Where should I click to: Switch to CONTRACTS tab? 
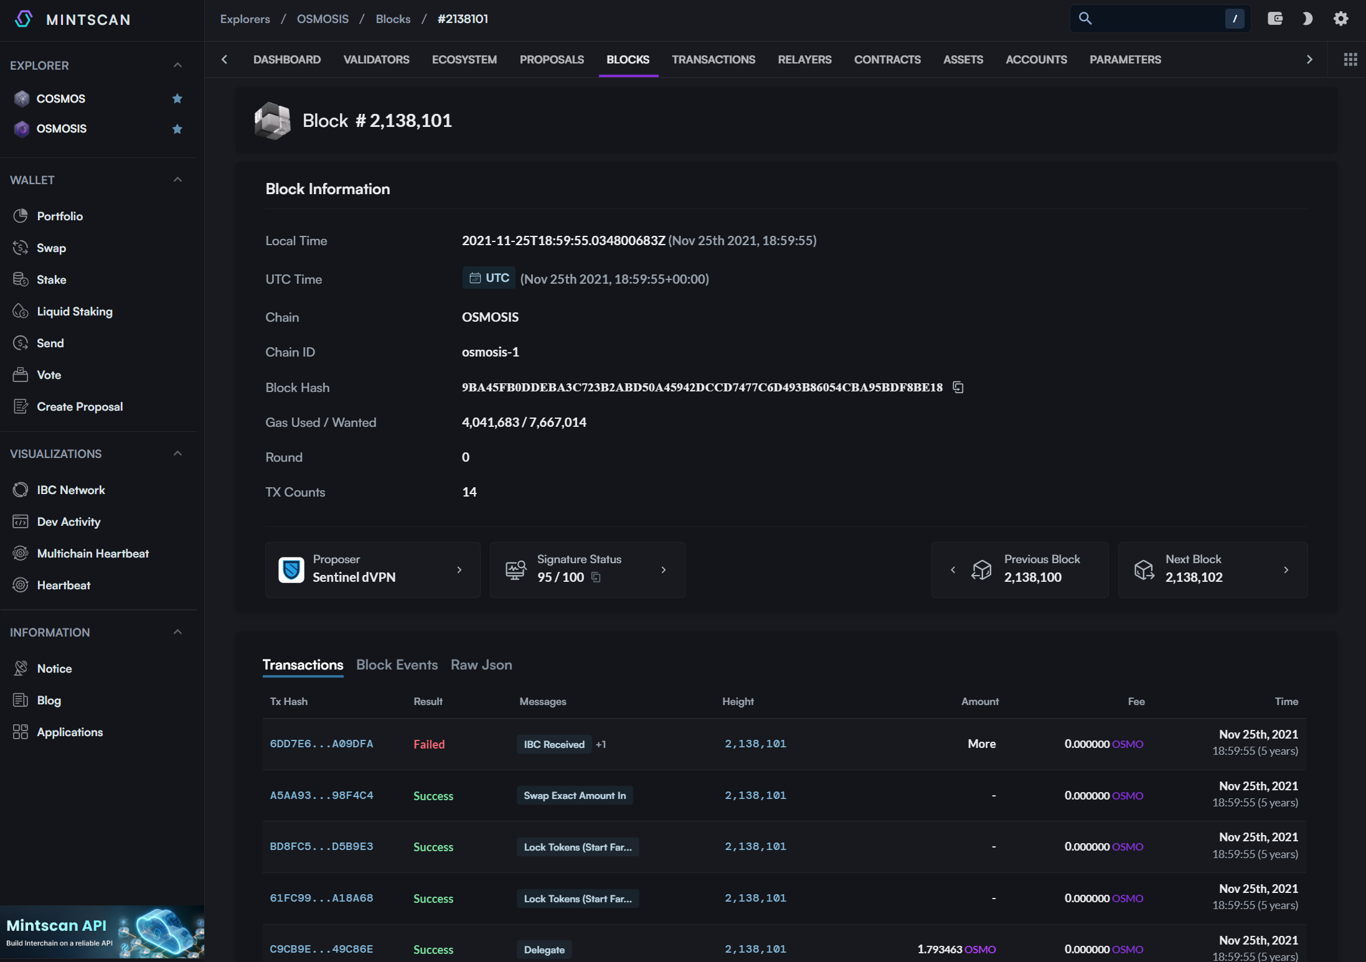pyautogui.click(x=887, y=60)
